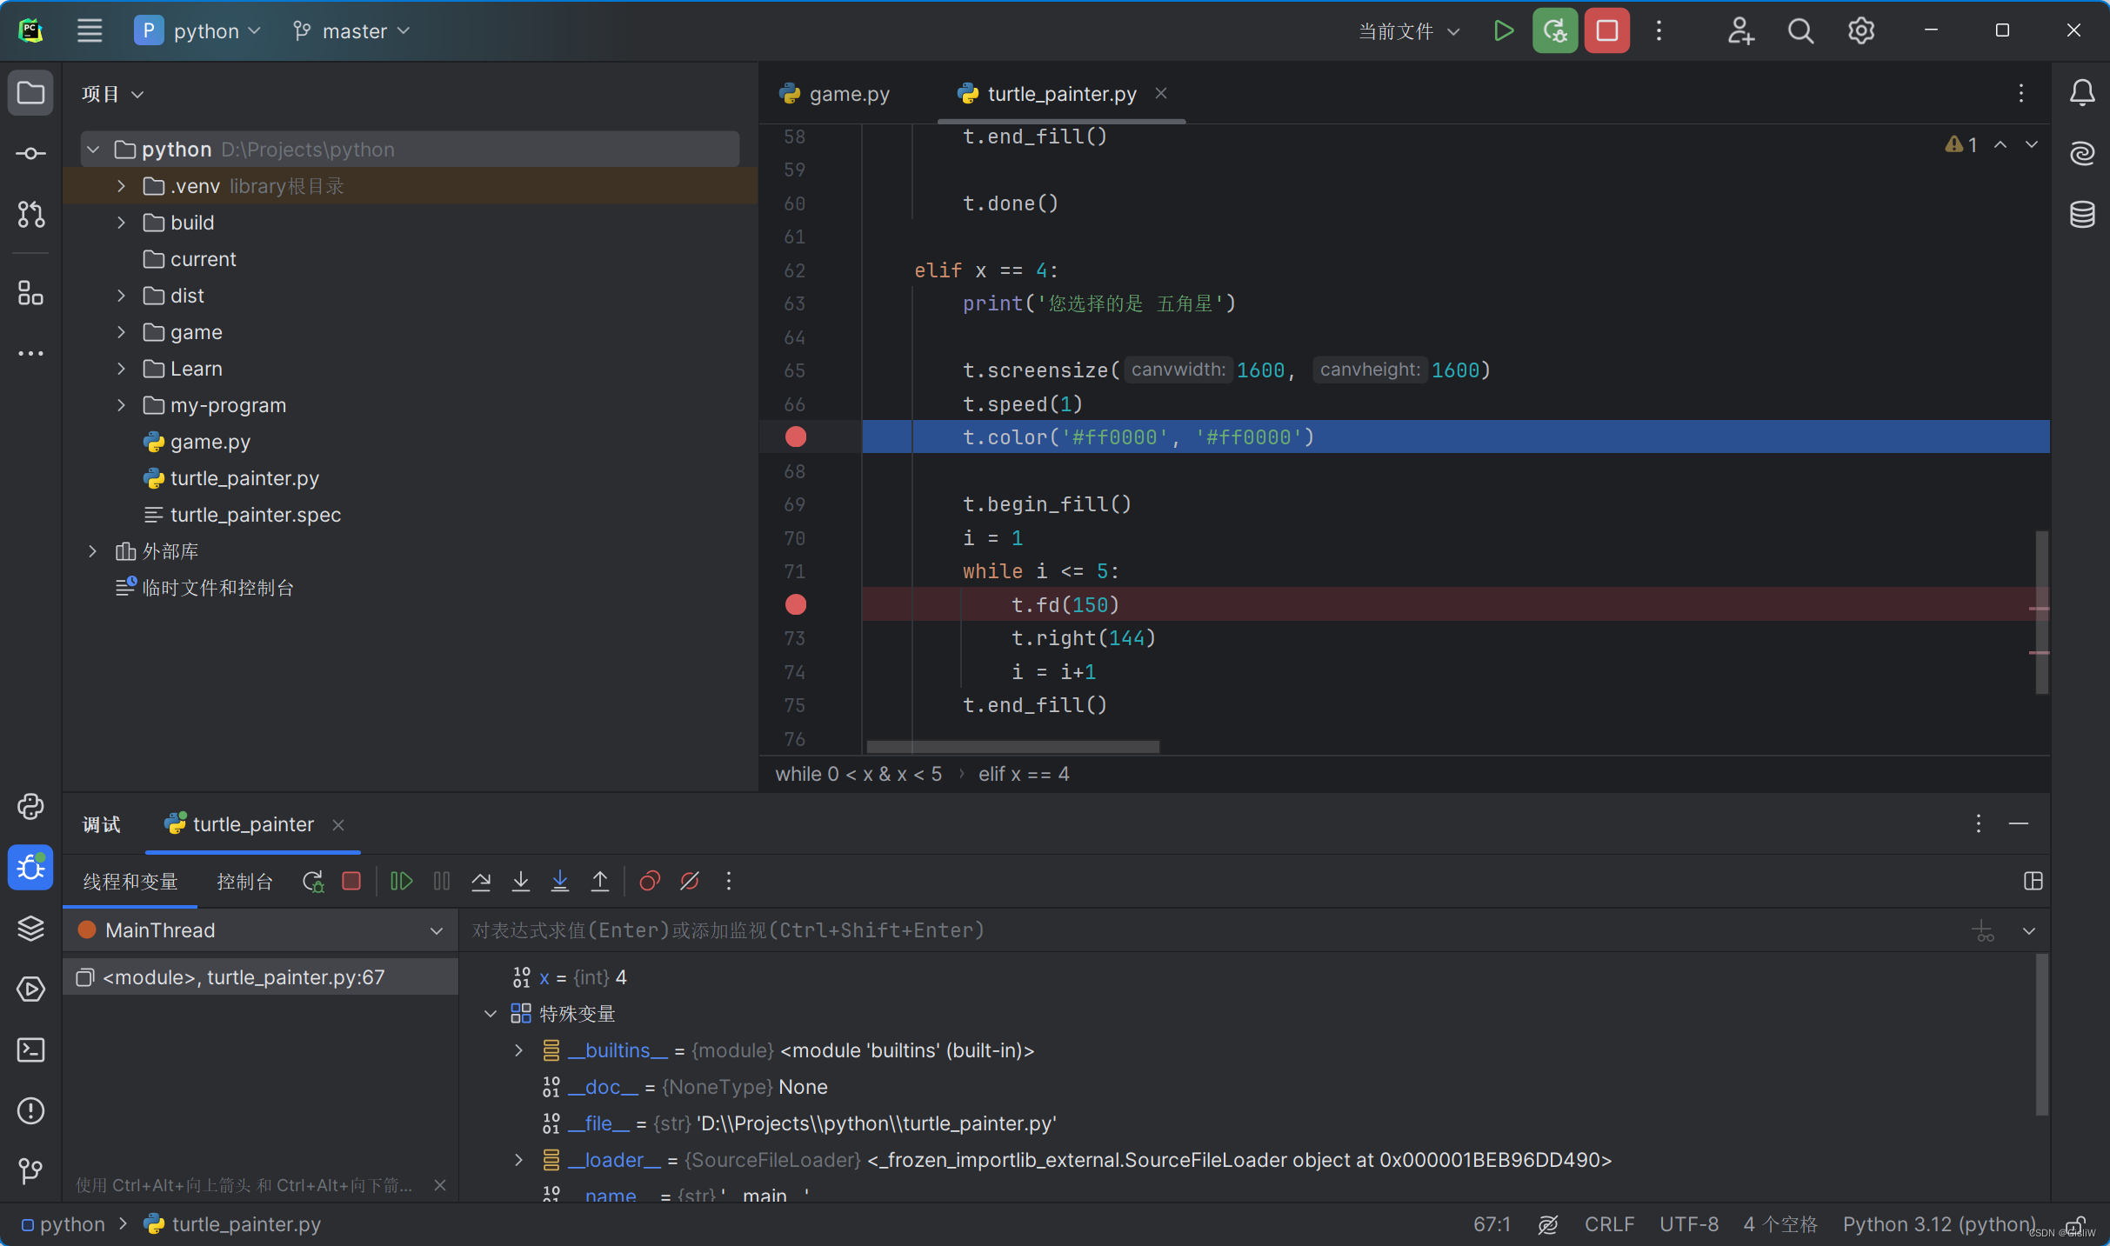Image resolution: width=2110 pixels, height=1246 pixels.
Task: Toggle breakpoint on line 67
Action: [x=796, y=436]
